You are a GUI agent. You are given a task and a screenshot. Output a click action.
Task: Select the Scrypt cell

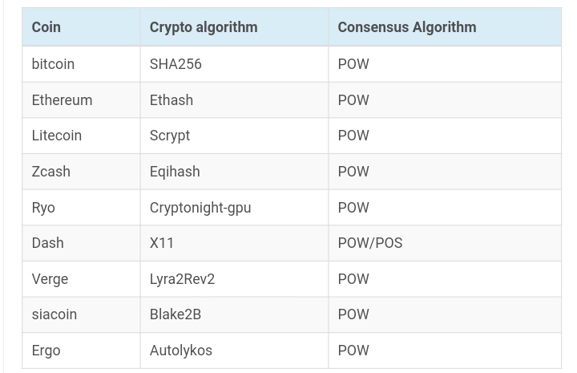pos(170,136)
